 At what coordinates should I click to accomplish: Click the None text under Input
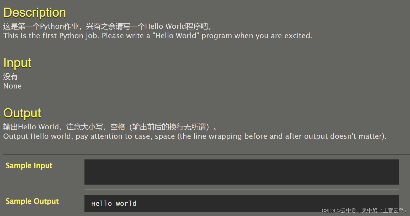pos(12,86)
